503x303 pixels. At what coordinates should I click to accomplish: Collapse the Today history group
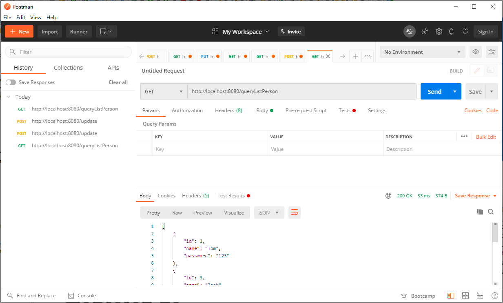coord(8,97)
